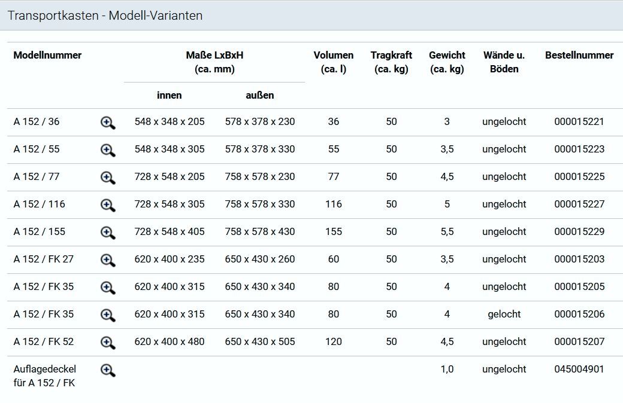This screenshot has width=623, height=403.
Task: Select the "gelocht" cell in Wände u. Böden column
Action: tap(504, 314)
